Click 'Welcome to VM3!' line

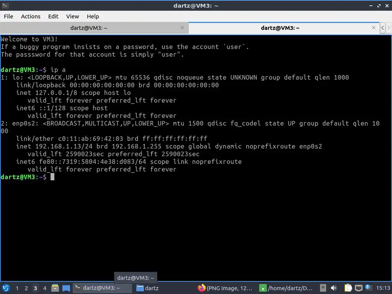click(29, 39)
